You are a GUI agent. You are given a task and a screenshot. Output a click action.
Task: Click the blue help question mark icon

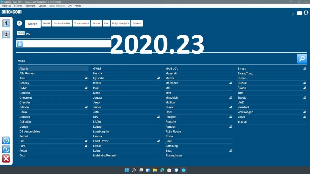(x=6, y=149)
